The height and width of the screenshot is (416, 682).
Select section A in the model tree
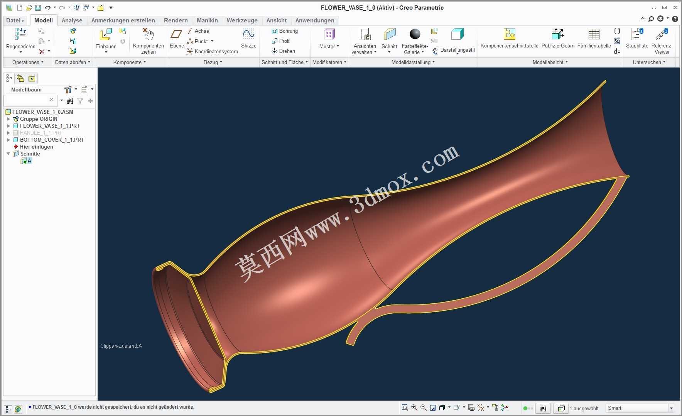pyautogui.click(x=29, y=161)
